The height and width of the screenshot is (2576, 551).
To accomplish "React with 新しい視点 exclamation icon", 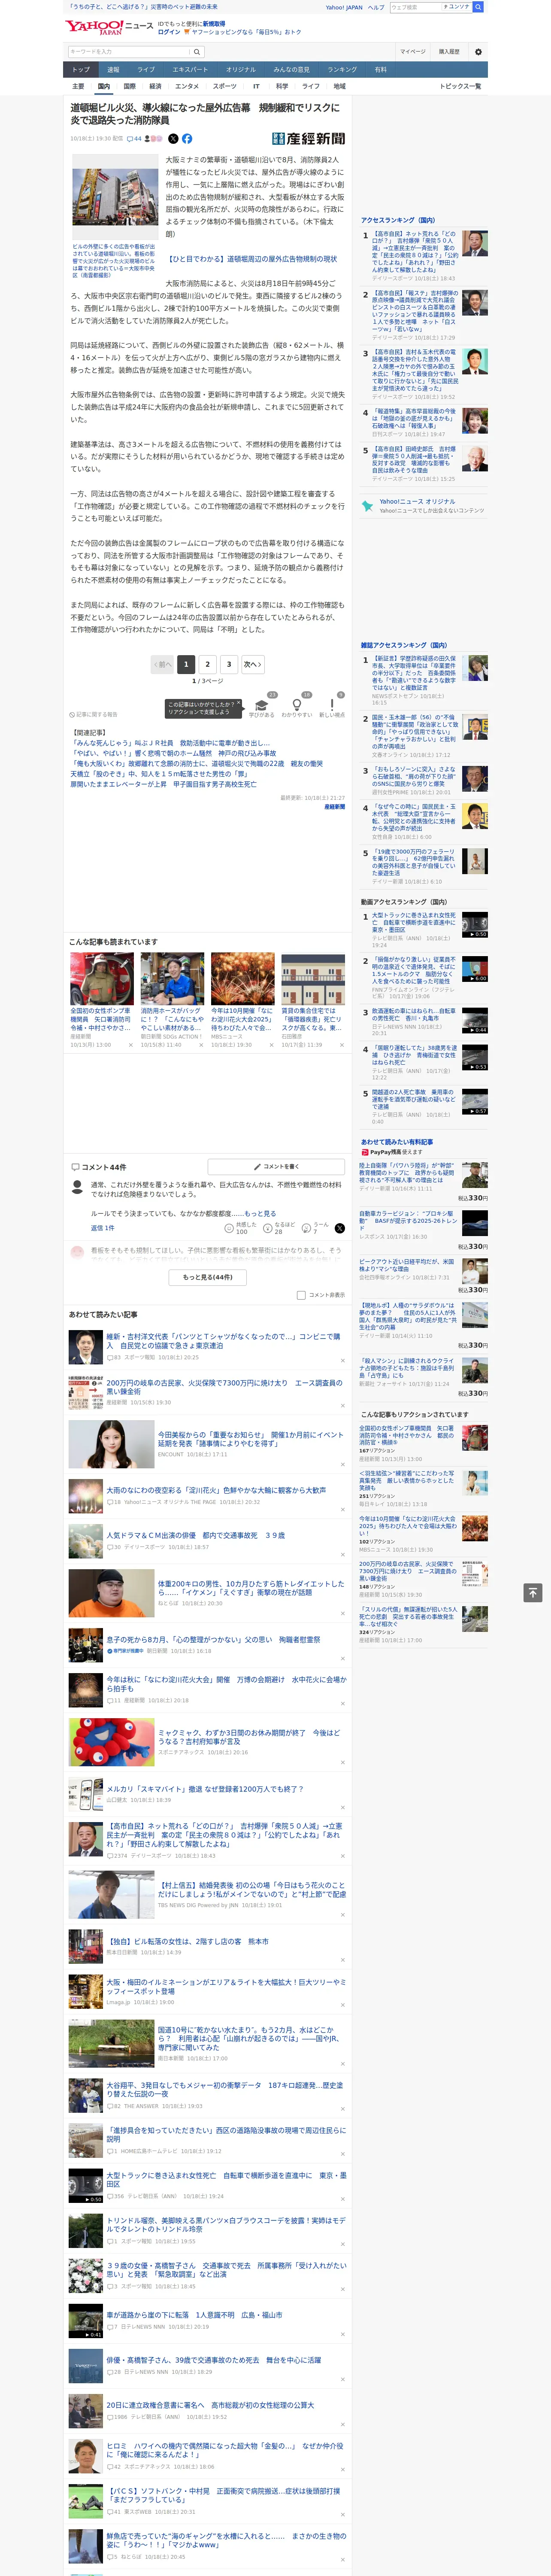I will [x=332, y=706].
